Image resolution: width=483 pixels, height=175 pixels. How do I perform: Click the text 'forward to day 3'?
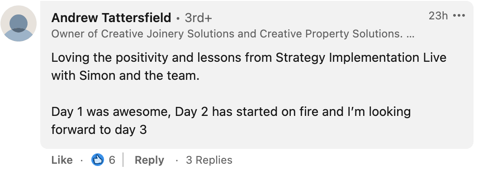coord(99,129)
